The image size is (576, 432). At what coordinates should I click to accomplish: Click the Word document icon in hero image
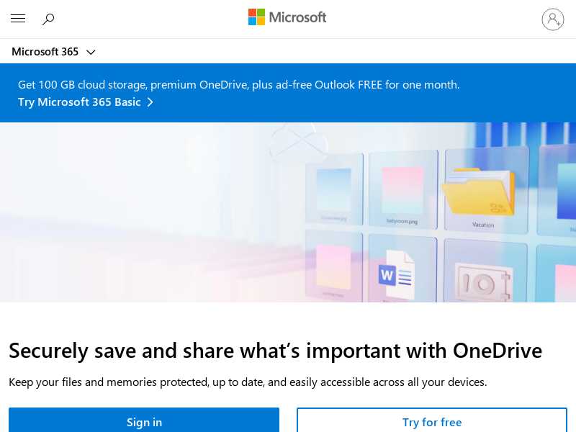(x=397, y=274)
